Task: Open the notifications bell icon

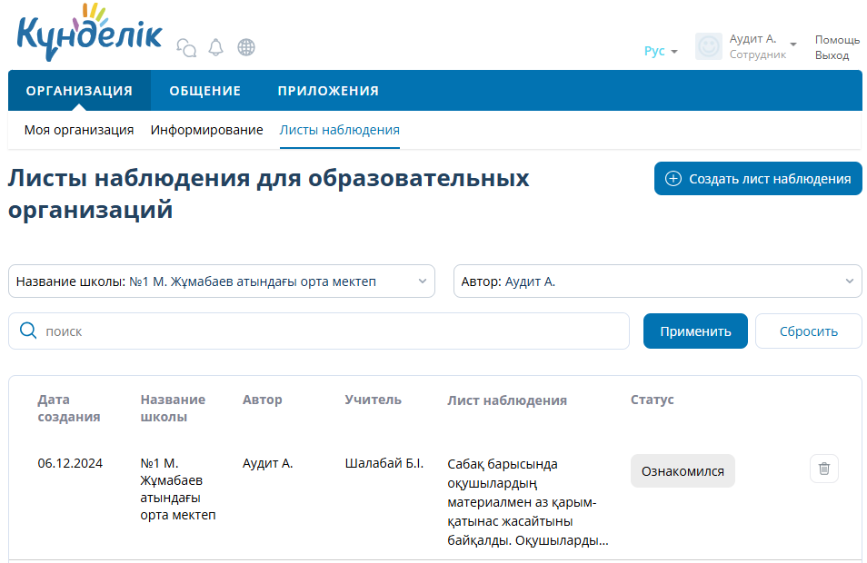Action: (x=215, y=47)
